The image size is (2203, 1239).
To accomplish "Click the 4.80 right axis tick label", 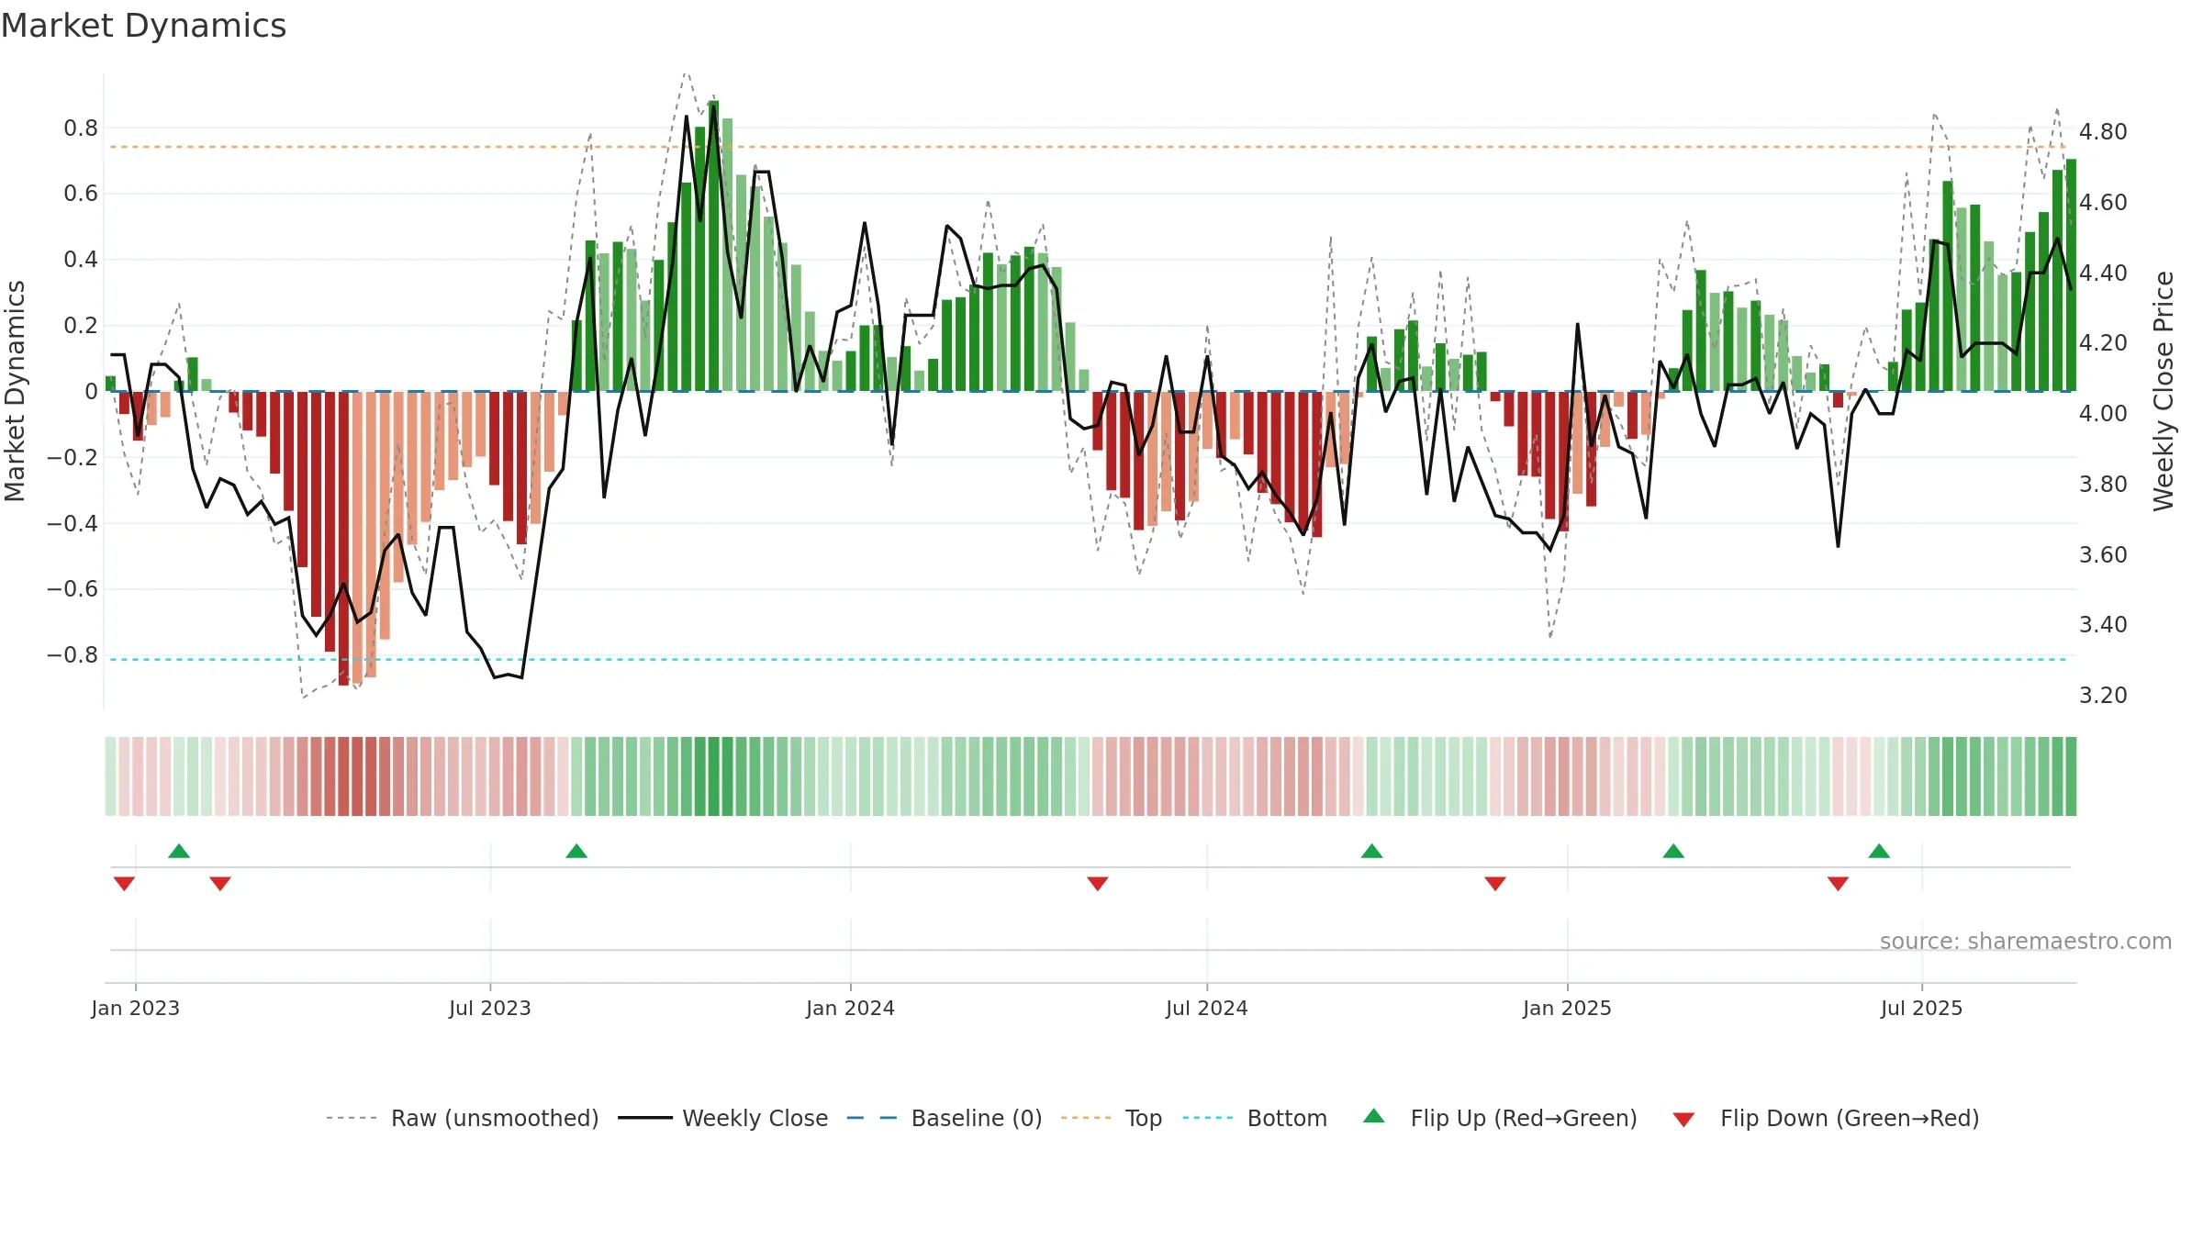I will [x=2103, y=132].
